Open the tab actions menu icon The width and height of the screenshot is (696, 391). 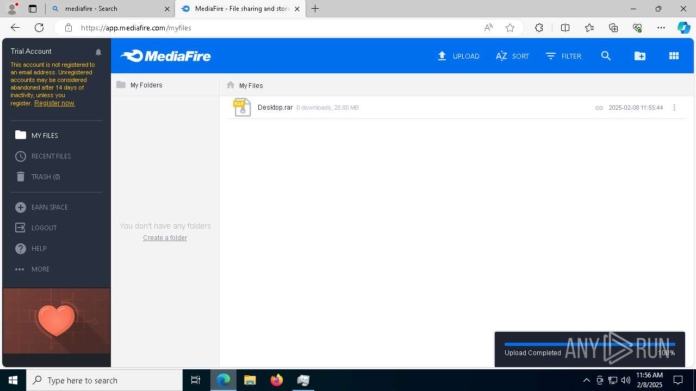pyautogui.click(x=33, y=9)
